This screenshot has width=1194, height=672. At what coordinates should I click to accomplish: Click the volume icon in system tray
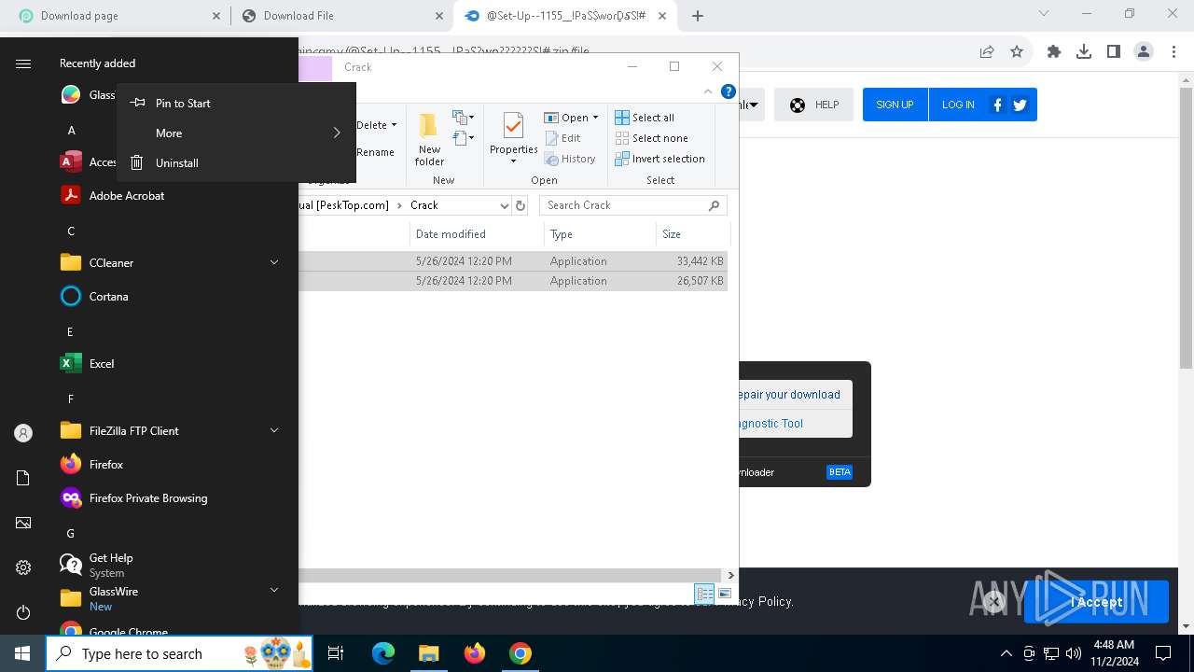coord(1074,653)
